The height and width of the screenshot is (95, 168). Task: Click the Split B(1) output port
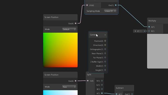coord(102,89)
